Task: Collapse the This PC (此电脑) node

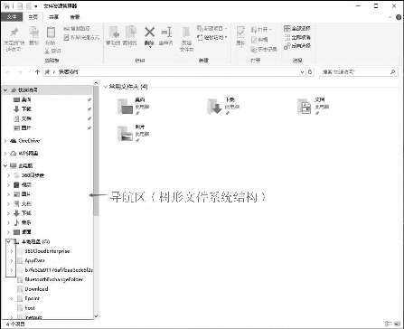Action: pyautogui.click(x=5, y=165)
